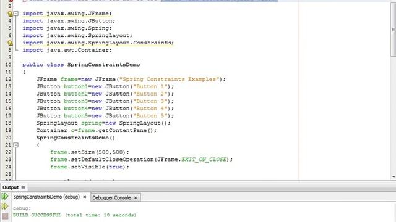The image size is (396, 222).
Task: Re-run the build with the green double-arrow
Action: click(x=5, y=196)
